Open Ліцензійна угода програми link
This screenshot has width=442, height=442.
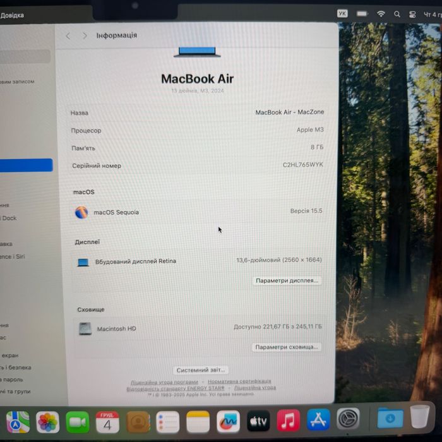coord(164,382)
